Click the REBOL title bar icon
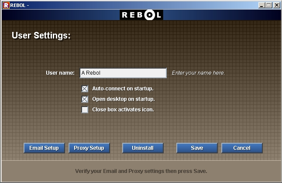 (6, 5)
